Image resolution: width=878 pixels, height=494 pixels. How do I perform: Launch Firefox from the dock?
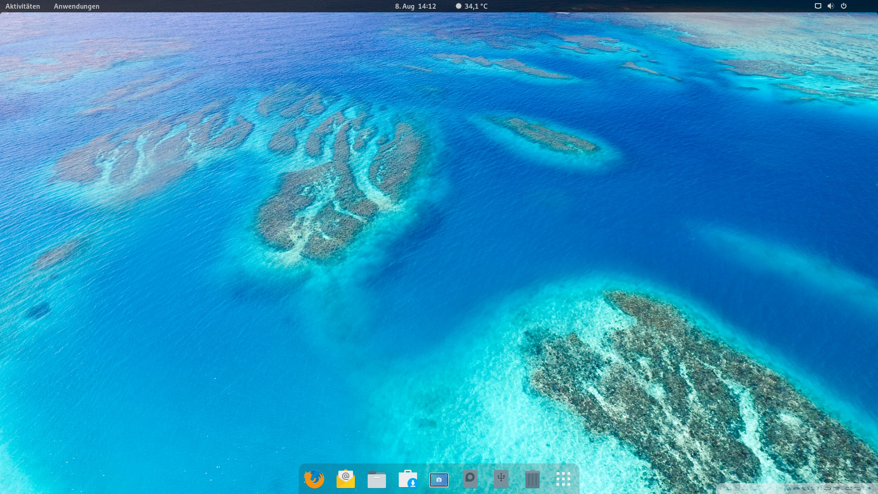coord(314,479)
